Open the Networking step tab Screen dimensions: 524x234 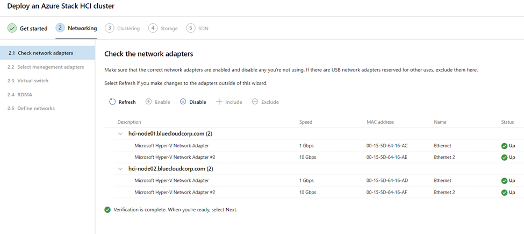tap(76, 28)
